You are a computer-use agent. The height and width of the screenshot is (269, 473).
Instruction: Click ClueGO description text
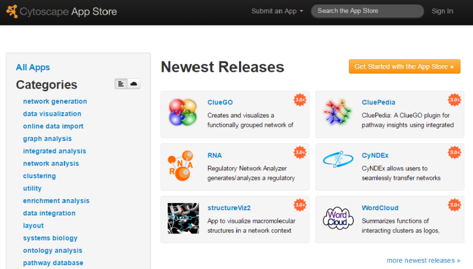click(250, 120)
